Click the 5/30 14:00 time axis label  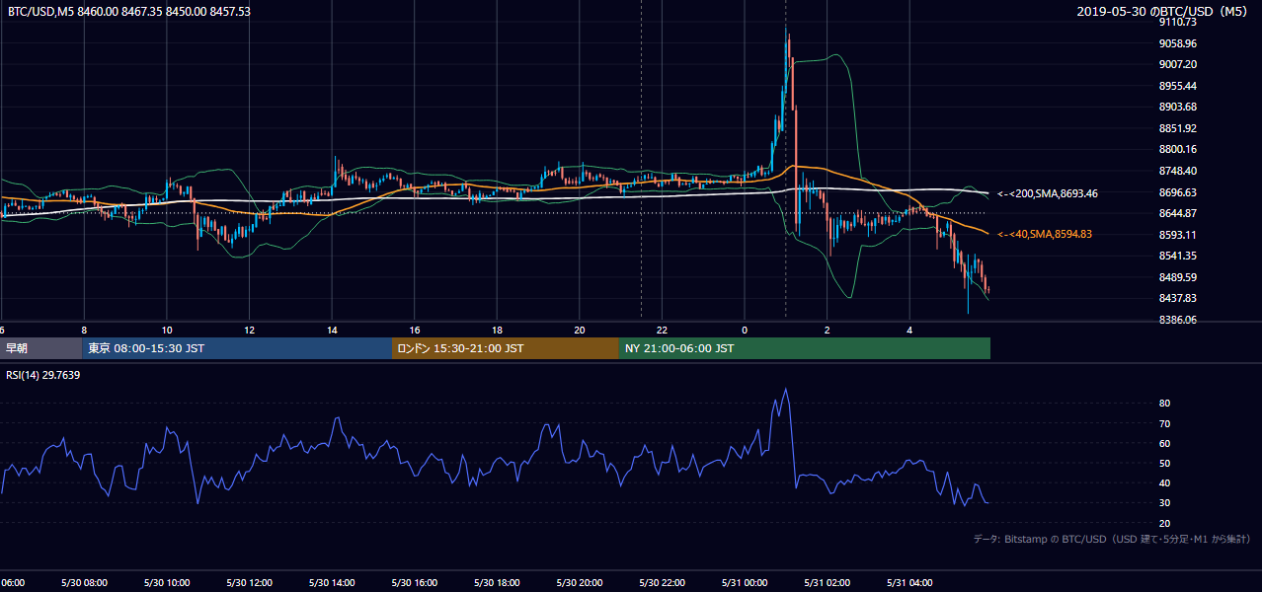point(332,583)
